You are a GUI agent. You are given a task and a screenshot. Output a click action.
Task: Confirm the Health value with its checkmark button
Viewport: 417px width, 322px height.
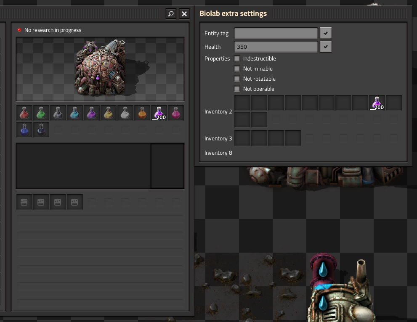coord(326,47)
